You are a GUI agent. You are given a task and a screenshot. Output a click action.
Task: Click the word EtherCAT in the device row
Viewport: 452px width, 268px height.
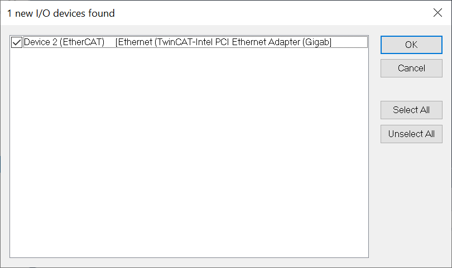point(82,42)
